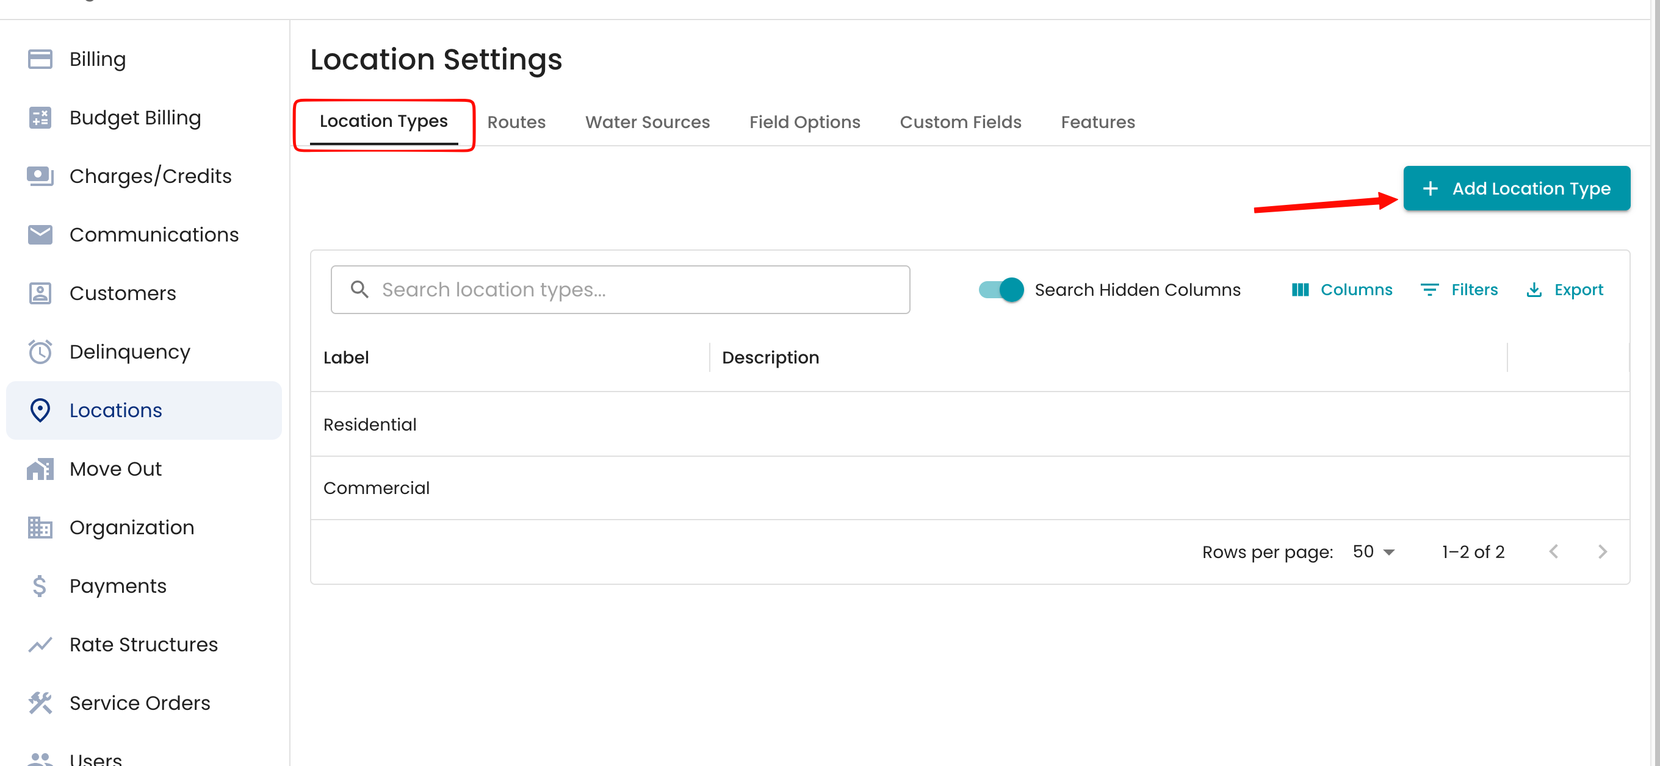The width and height of the screenshot is (1660, 766).
Task: Click the Payments dollar sign icon
Action: (40, 585)
